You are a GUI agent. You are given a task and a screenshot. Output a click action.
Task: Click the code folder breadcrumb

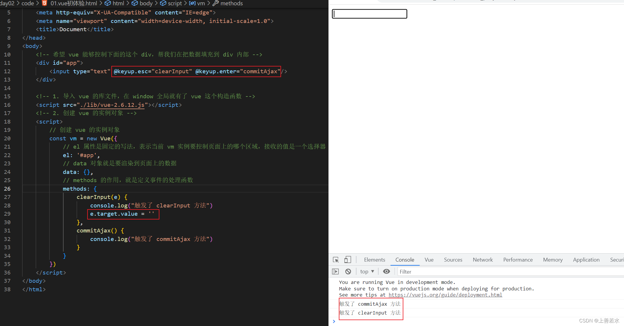(28, 3)
